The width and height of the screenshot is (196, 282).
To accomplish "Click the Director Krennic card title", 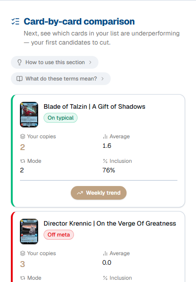I will pos(110,223).
